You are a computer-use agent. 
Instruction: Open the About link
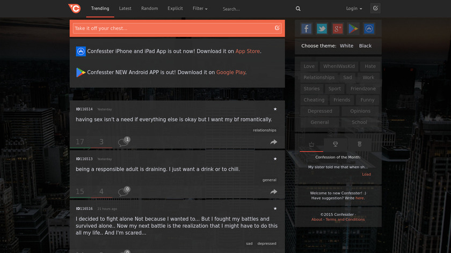(x=317, y=219)
